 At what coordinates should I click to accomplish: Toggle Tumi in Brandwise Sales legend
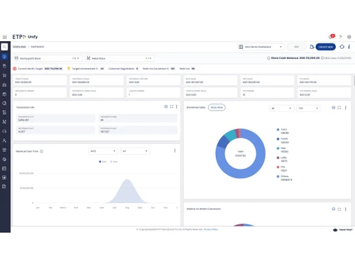(283, 131)
